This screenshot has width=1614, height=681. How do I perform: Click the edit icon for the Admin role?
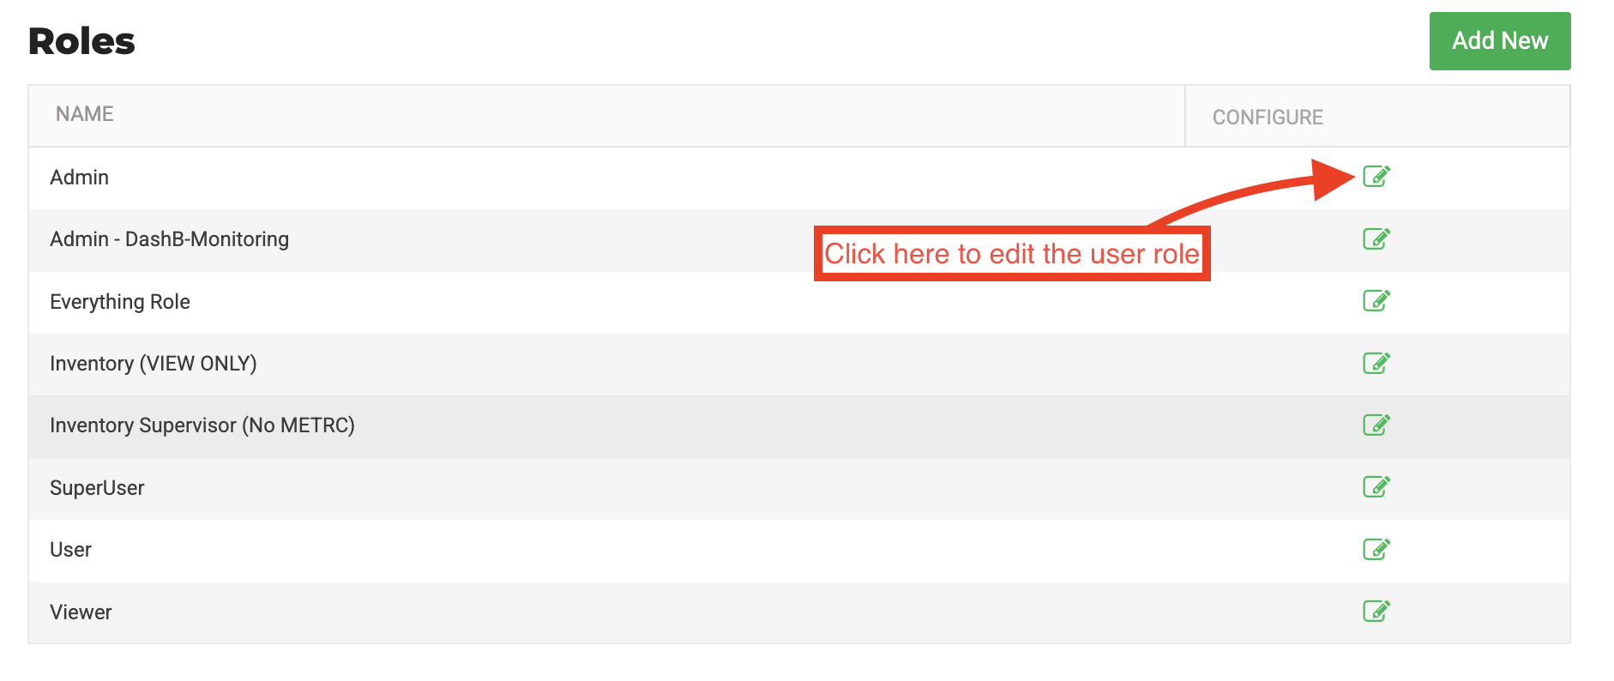(x=1376, y=177)
